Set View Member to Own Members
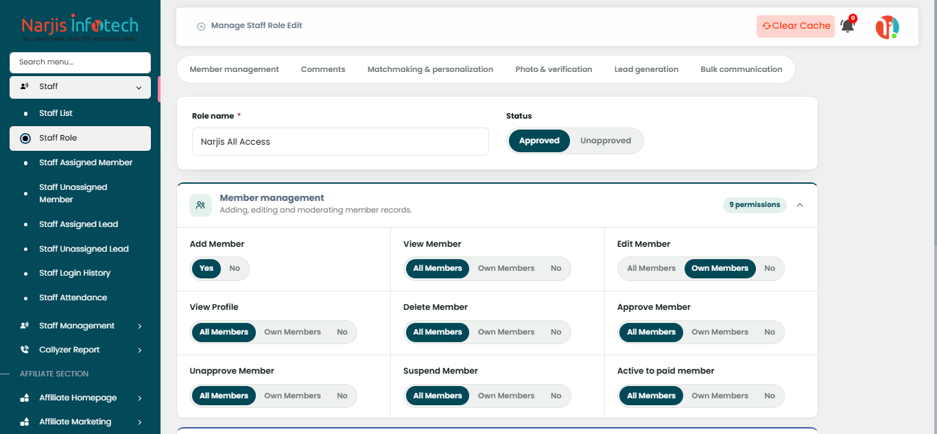The width and height of the screenshot is (937, 434). coord(506,268)
